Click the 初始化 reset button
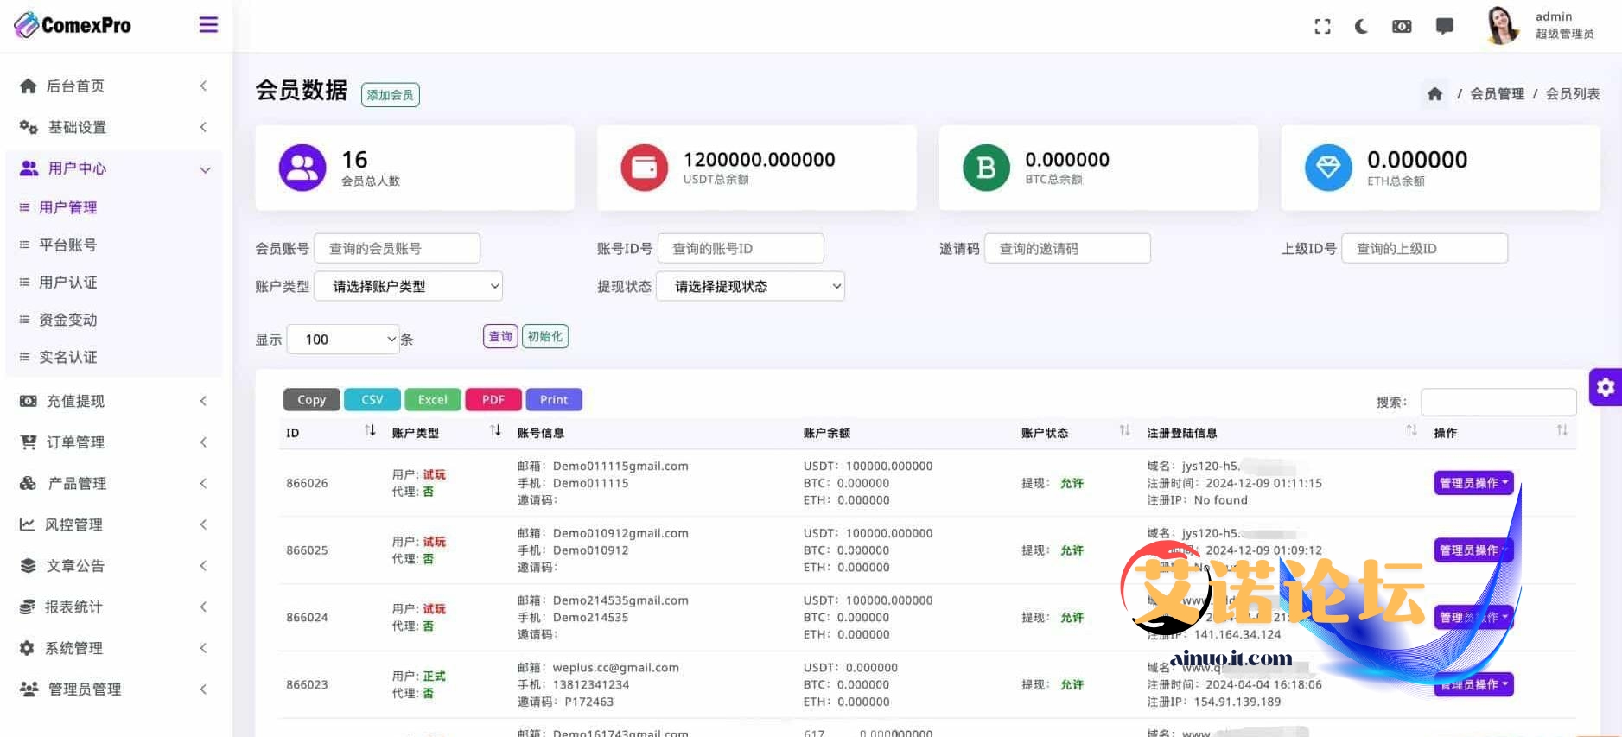 tap(544, 336)
